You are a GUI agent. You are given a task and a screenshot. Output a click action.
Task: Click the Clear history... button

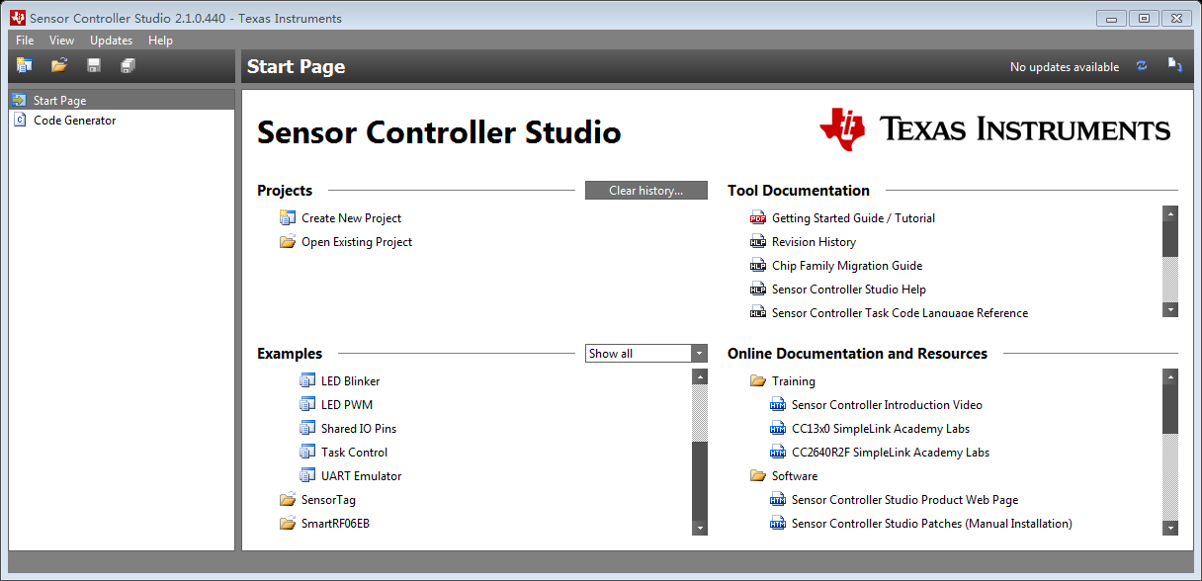[646, 190]
